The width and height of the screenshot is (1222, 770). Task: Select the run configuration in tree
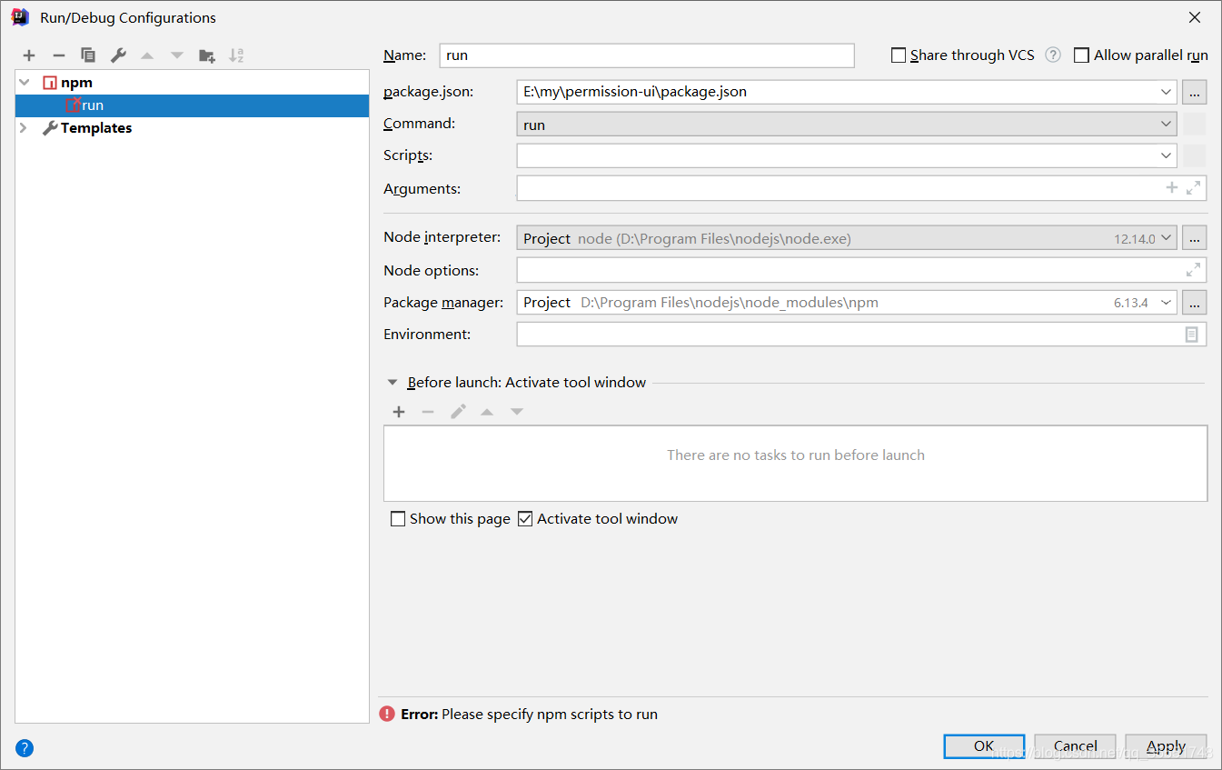pyautogui.click(x=192, y=105)
